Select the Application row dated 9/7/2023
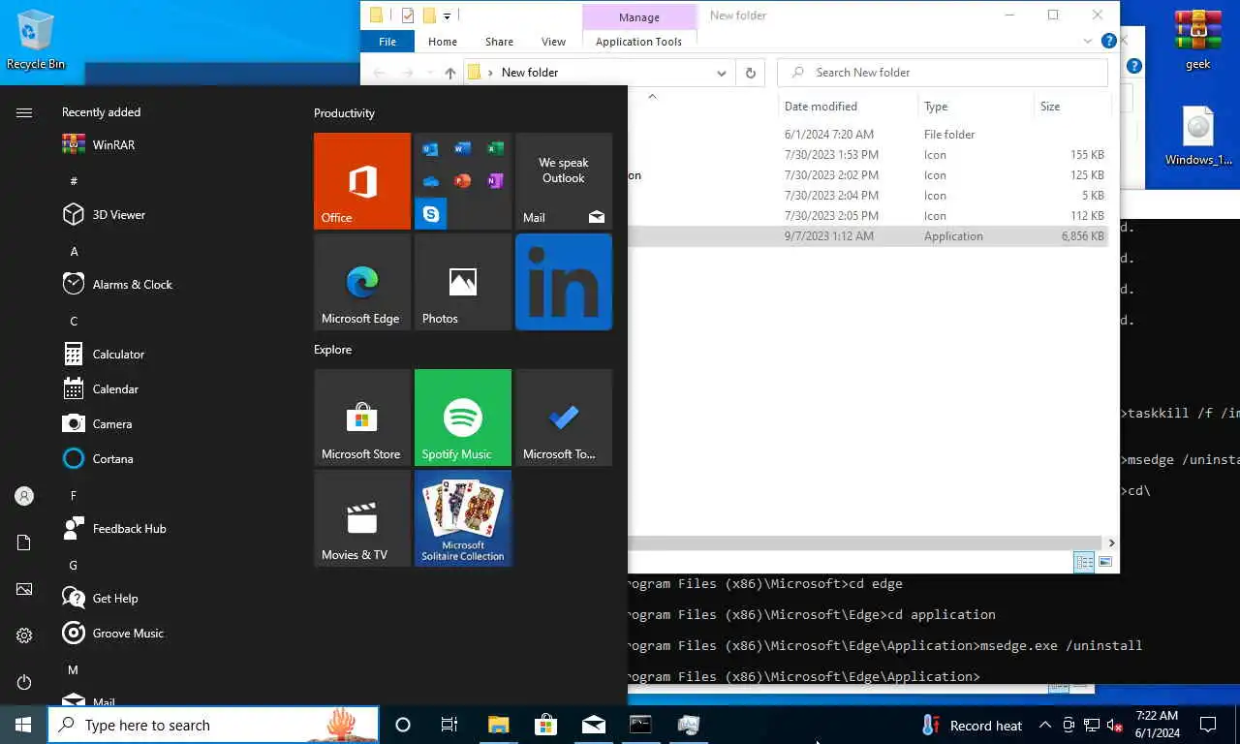 (x=868, y=236)
